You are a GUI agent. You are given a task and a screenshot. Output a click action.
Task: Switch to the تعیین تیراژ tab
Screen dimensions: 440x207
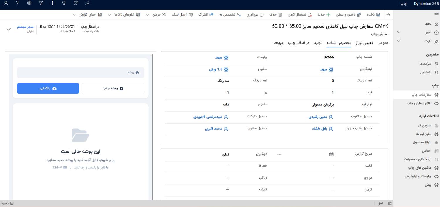[364, 43]
